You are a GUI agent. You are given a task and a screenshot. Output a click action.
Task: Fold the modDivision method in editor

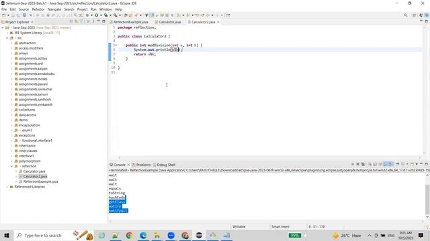[x=116, y=45]
